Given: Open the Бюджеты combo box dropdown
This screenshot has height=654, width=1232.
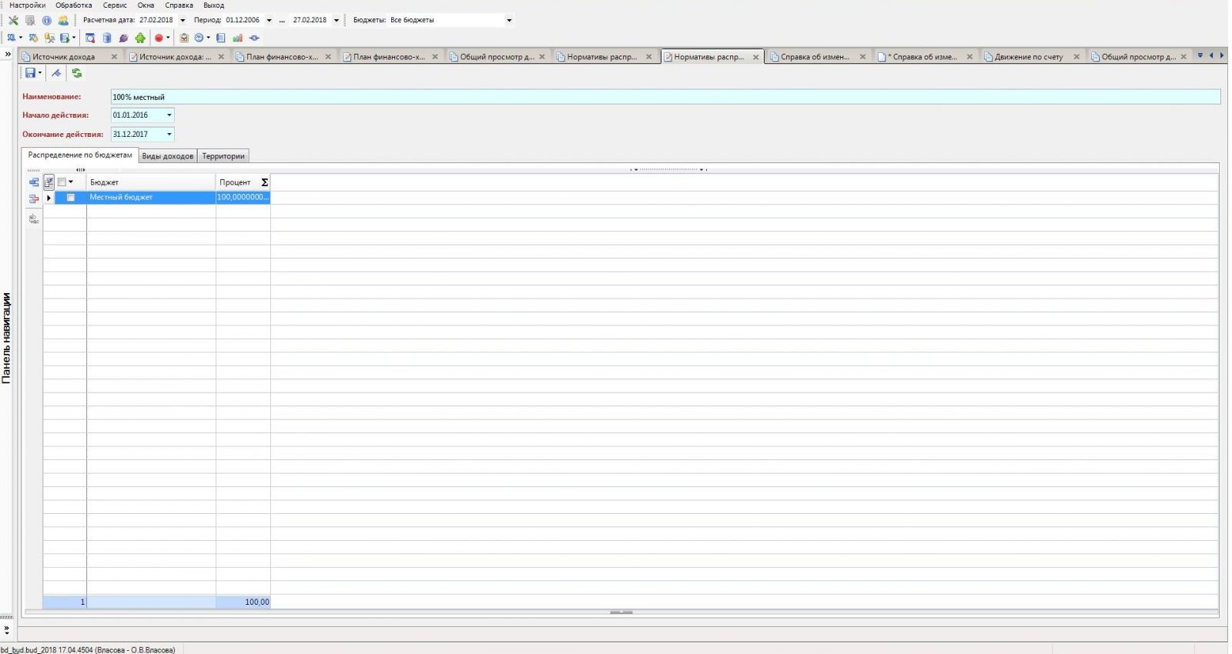Looking at the screenshot, I should 509,20.
